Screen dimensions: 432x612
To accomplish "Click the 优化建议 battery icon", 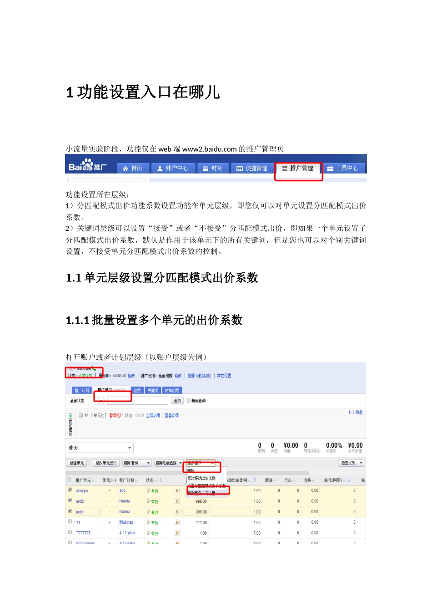I will click(70, 416).
